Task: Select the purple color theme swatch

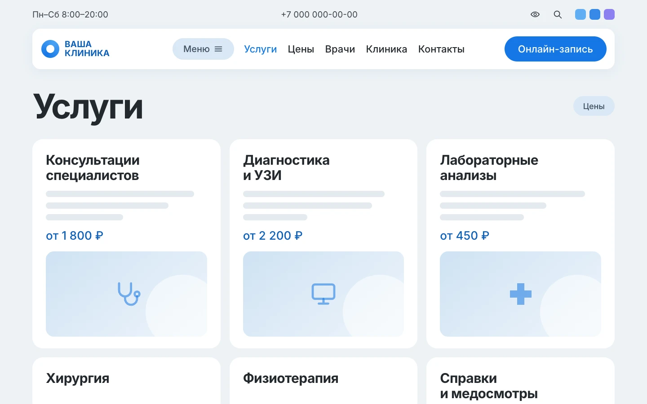Action: tap(609, 14)
